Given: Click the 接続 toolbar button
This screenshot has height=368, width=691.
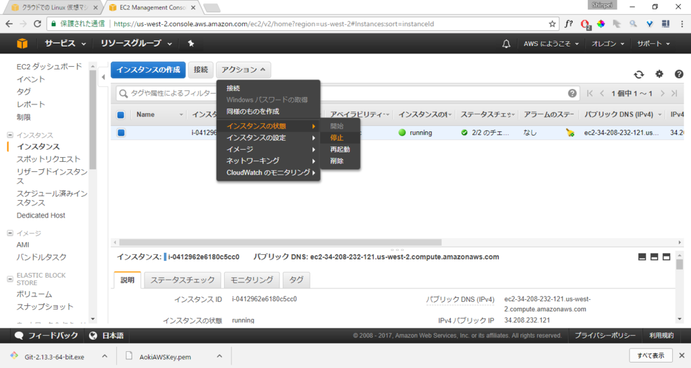Looking at the screenshot, I should tap(200, 69).
